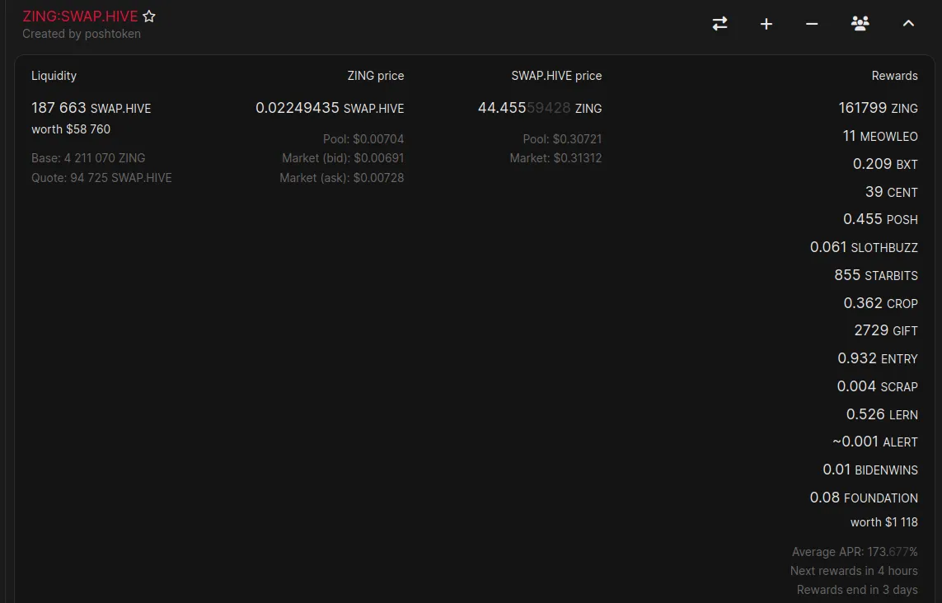This screenshot has height=603, width=942.
Task: Select the 'Created by poshtoken' text
Action: (82, 34)
